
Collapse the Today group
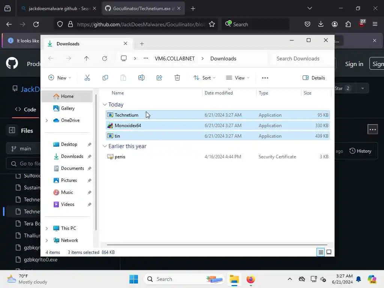tap(105, 105)
